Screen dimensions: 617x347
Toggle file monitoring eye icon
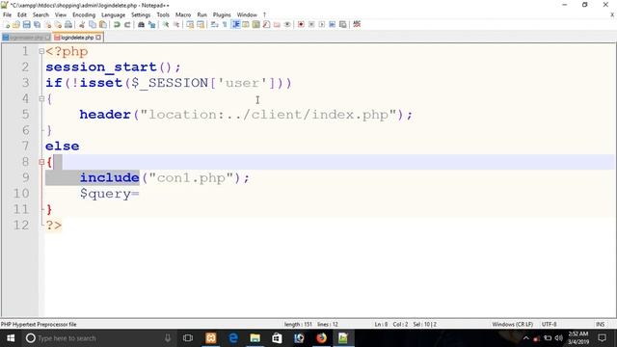pos(287,24)
